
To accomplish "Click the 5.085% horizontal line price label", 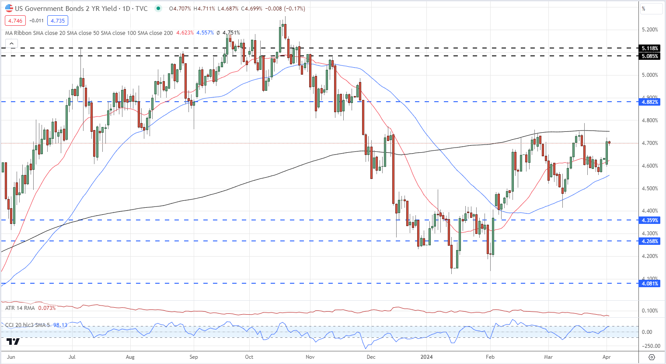I will pos(650,56).
